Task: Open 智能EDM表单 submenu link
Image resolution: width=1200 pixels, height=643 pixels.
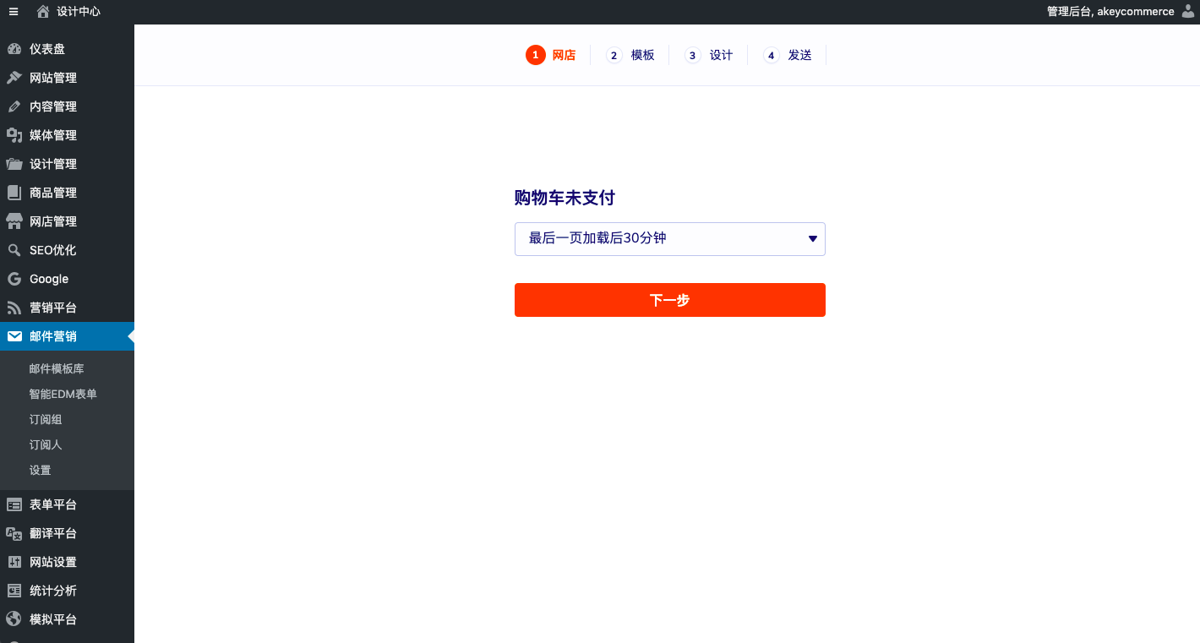Action: [63, 395]
